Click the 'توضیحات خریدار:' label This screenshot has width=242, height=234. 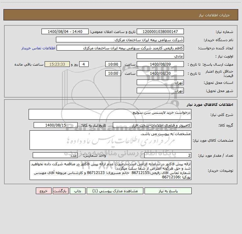220,171
